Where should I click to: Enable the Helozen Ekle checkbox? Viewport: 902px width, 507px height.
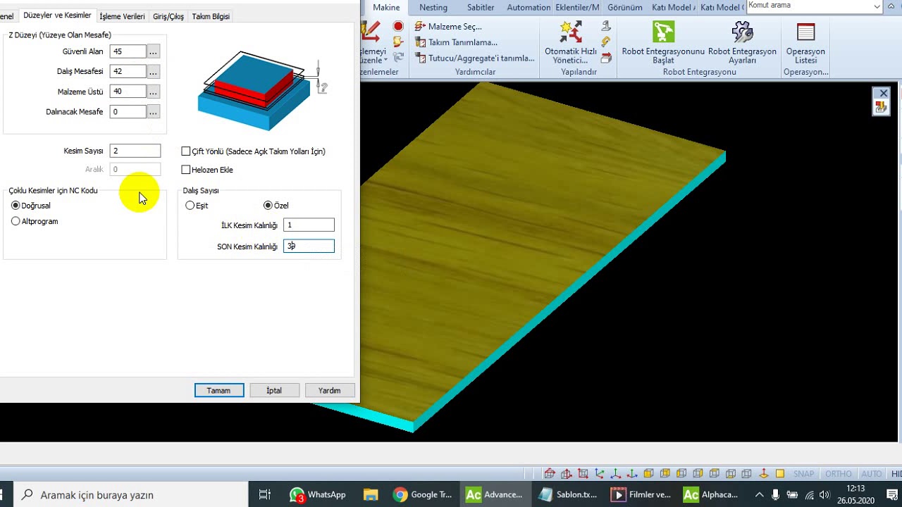coord(186,170)
